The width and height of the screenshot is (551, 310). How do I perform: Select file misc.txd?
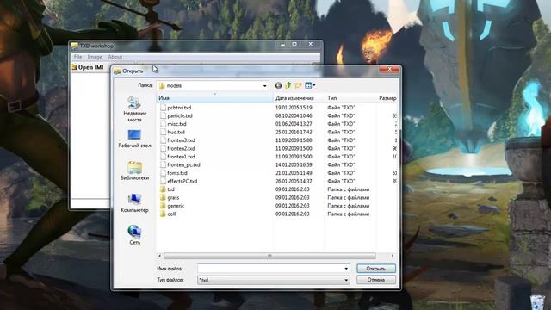(176, 124)
